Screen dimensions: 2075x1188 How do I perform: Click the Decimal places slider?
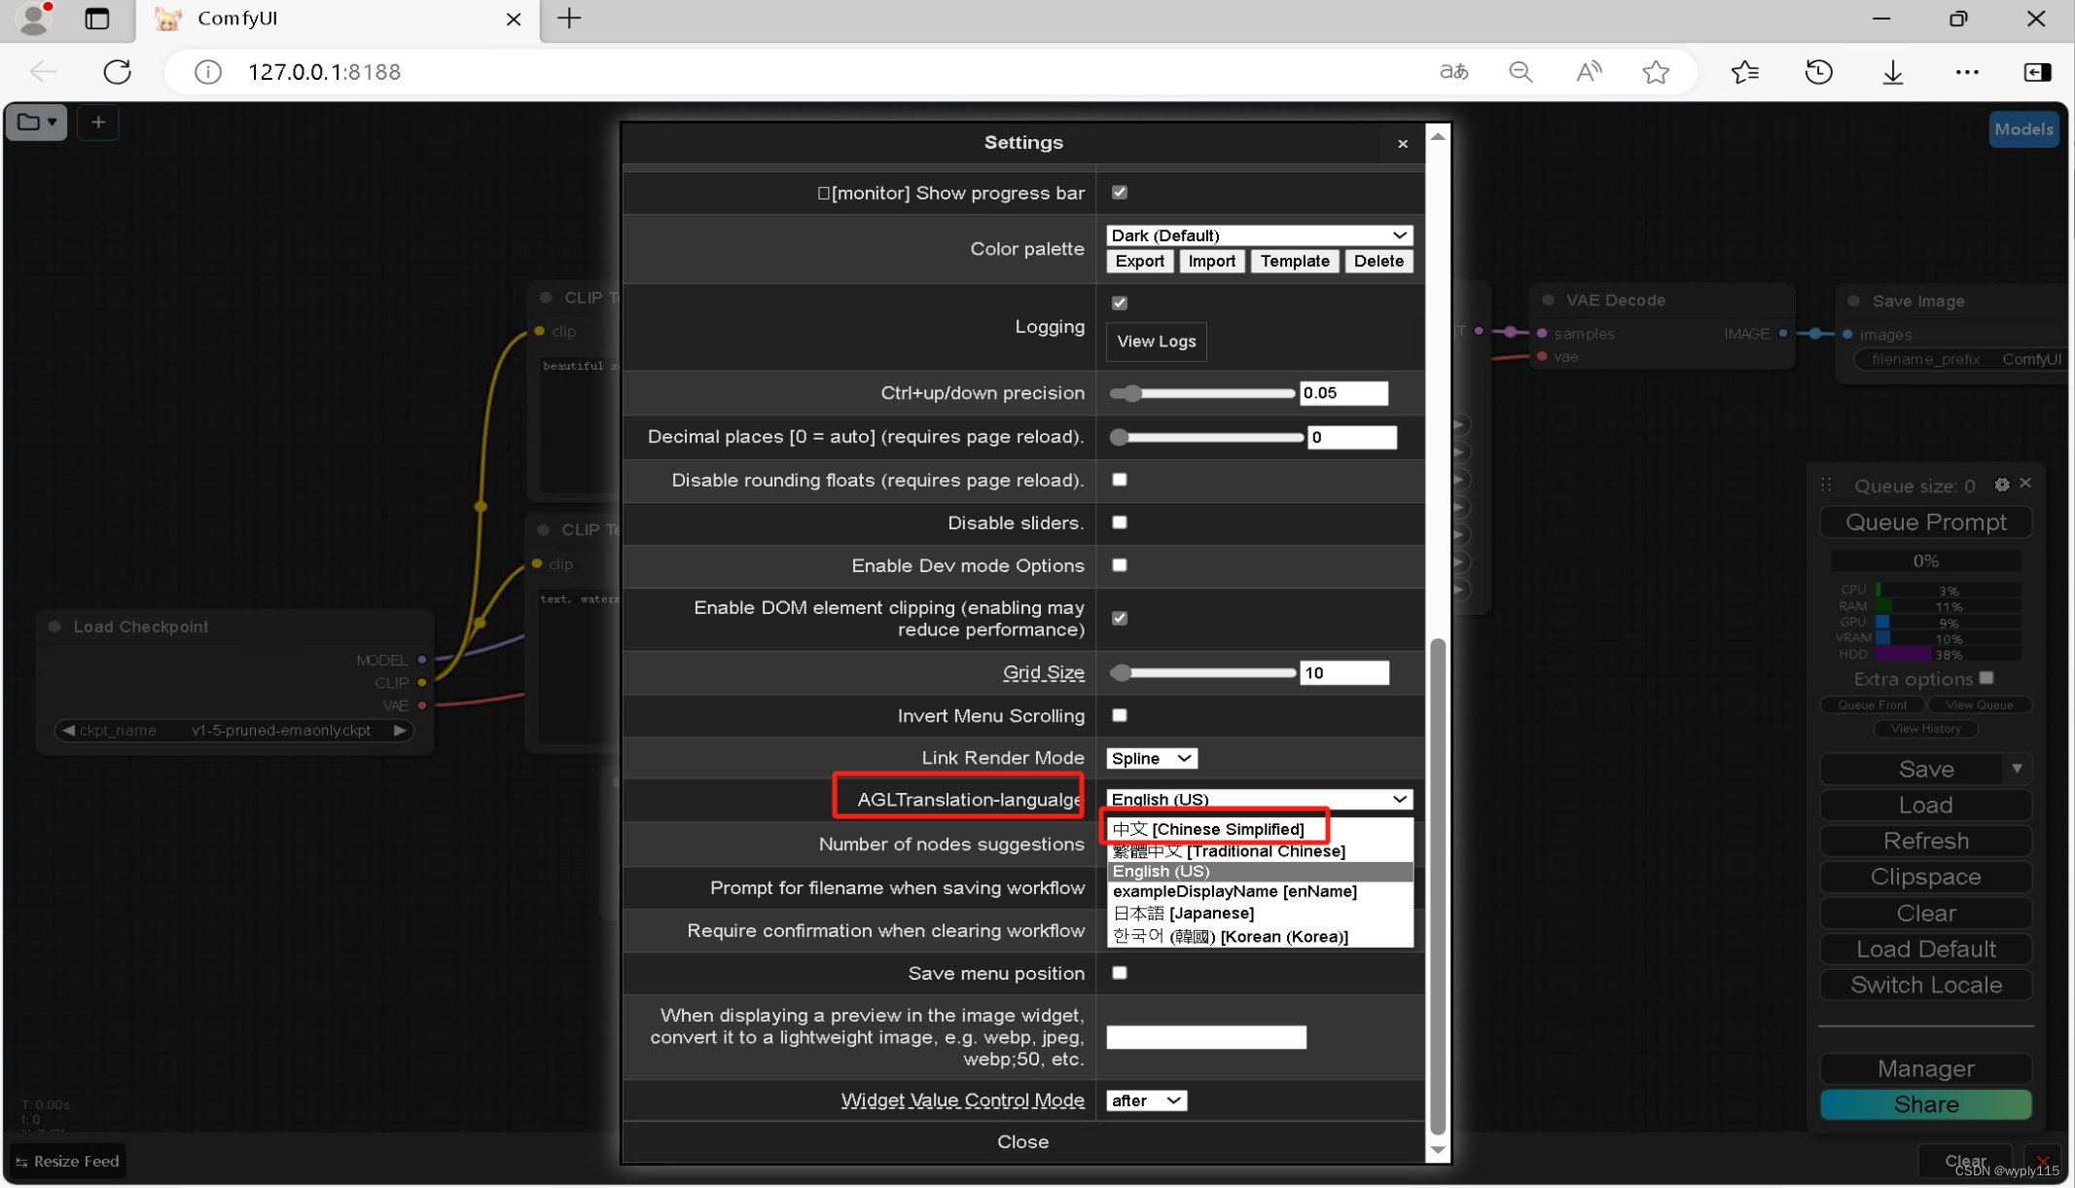coord(1206,437)
